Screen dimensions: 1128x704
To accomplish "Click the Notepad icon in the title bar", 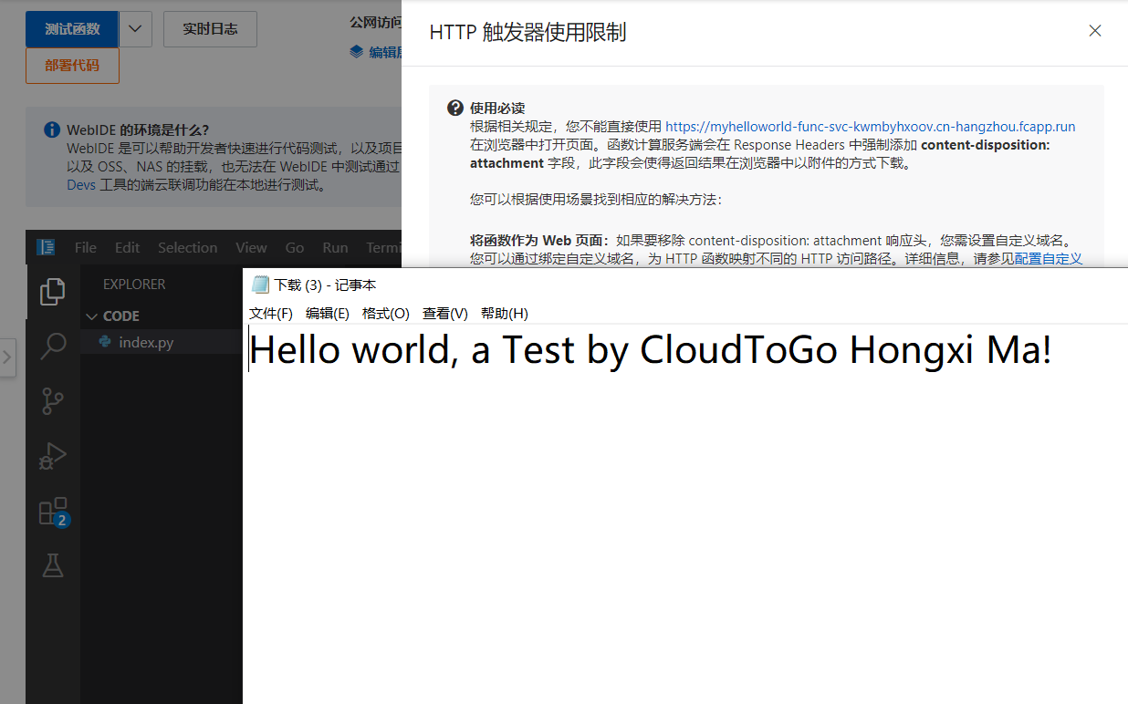I will pos(261,284).
